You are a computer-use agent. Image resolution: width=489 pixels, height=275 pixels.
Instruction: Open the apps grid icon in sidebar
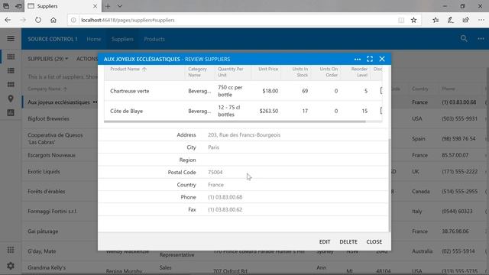11,250
